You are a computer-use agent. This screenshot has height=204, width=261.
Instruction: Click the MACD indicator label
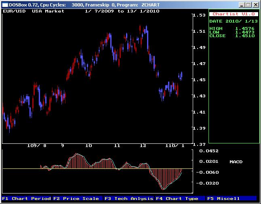pos(236,162)
